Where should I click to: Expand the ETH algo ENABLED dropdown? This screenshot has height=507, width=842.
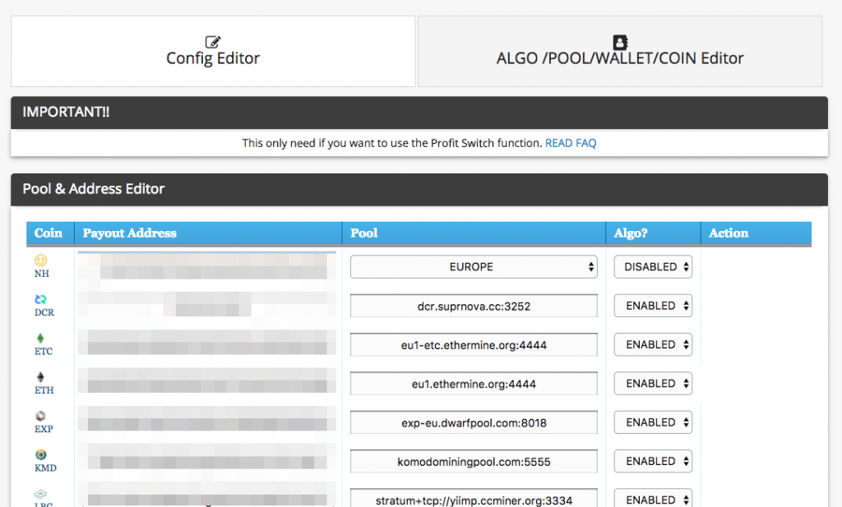(653, 384)
